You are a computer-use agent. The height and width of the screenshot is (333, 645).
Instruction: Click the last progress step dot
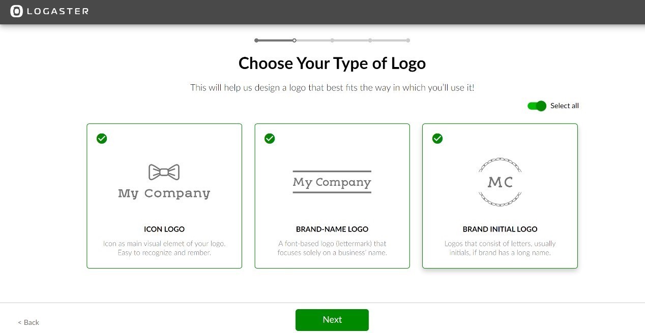point(408,40)
